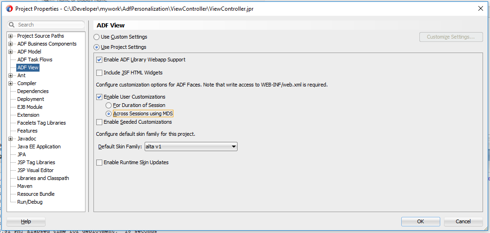
Task: Confirm with the OK button
Action: [x=421, y=221]
